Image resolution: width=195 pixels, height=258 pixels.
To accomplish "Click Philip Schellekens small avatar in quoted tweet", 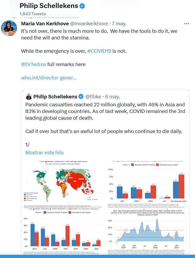I will pyautogui.click(x=29, y=96).
